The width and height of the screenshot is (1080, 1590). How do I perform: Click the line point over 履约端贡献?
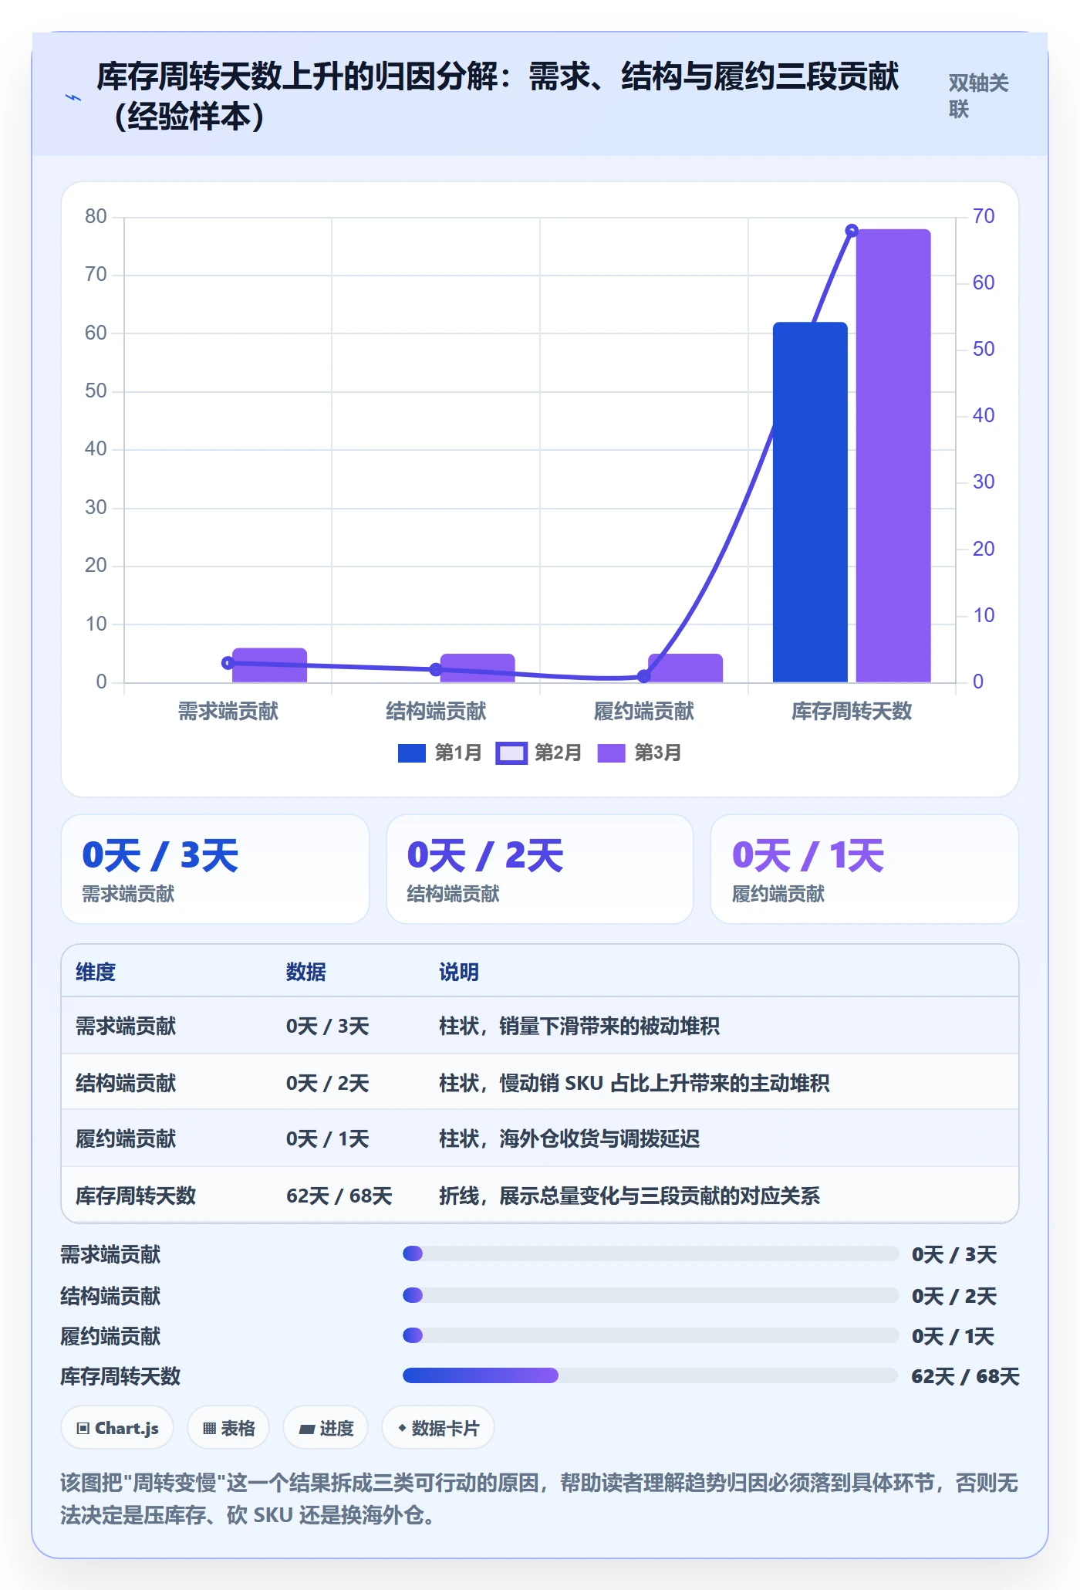[644, 676]
